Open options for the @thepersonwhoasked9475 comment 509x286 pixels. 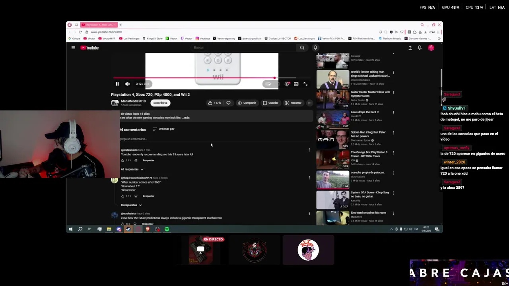(x=309, y=178)
